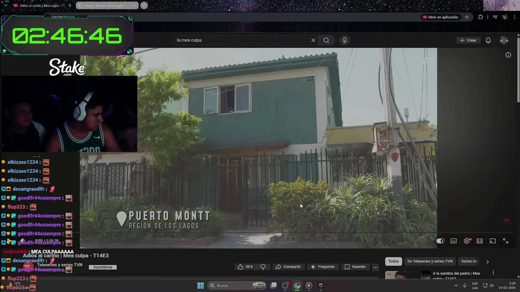The image size is (520, 292).
Task: Open YouTube account avatar menu
Action: pyautogui.click(x=504, y=40)
